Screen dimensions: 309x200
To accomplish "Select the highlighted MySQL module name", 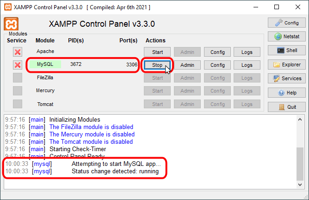I will pos(45,64).
